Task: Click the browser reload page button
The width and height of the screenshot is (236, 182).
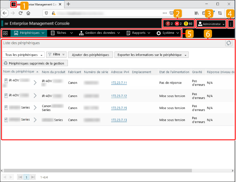Action: point(20,13)
